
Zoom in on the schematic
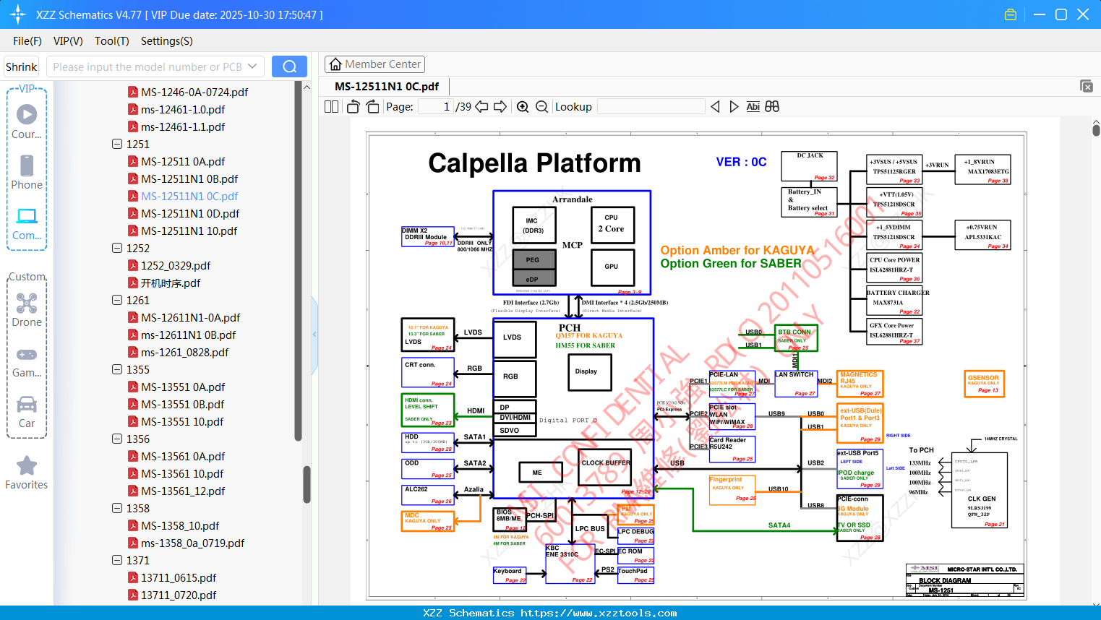pyautogui.click(x=523, y=106)
